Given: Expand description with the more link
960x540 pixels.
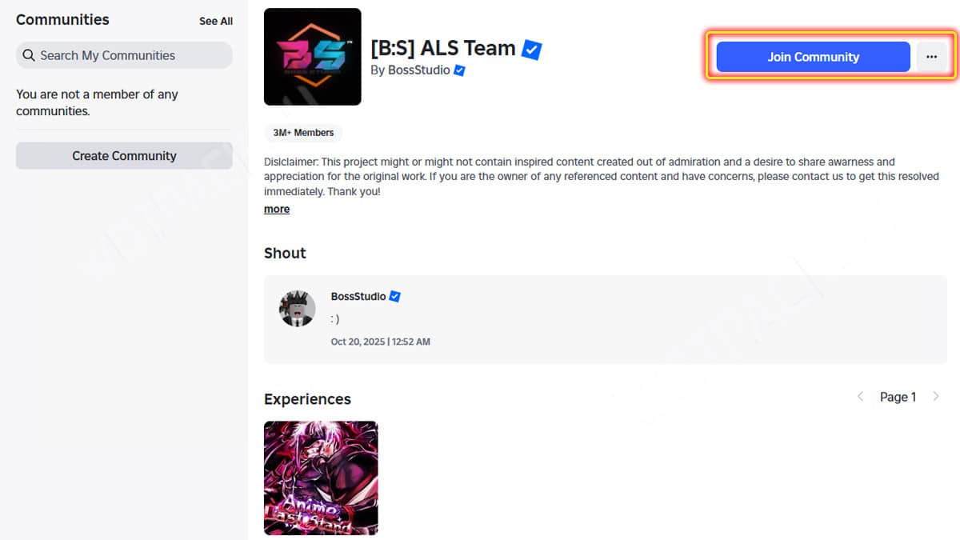Looking at the screenshot, I should click(277, 209).
